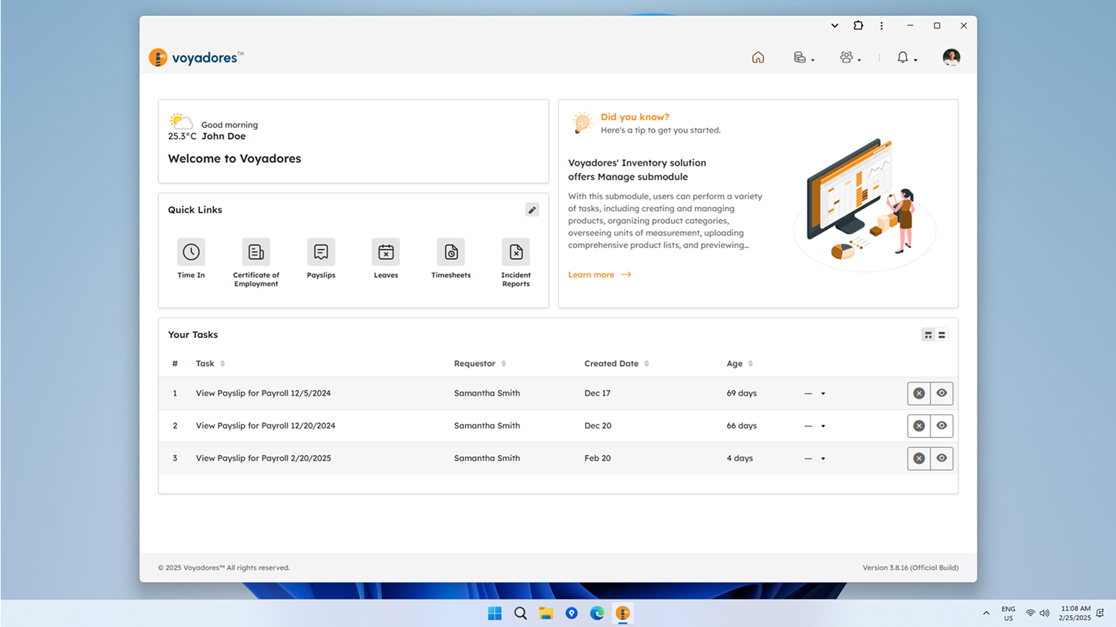Sort tasks by Task column

tap(210, 364)
